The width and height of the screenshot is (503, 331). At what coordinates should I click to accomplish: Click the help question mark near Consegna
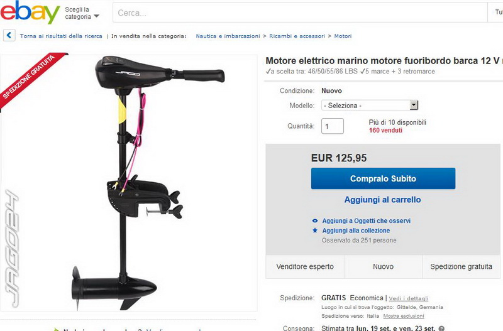[x=442, y=328]
